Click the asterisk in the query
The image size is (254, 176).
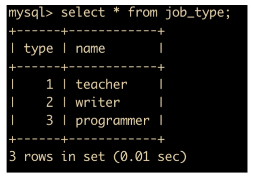(116, 11)
